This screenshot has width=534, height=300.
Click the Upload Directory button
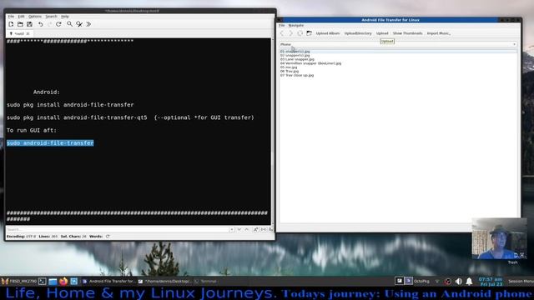[358, 33]
